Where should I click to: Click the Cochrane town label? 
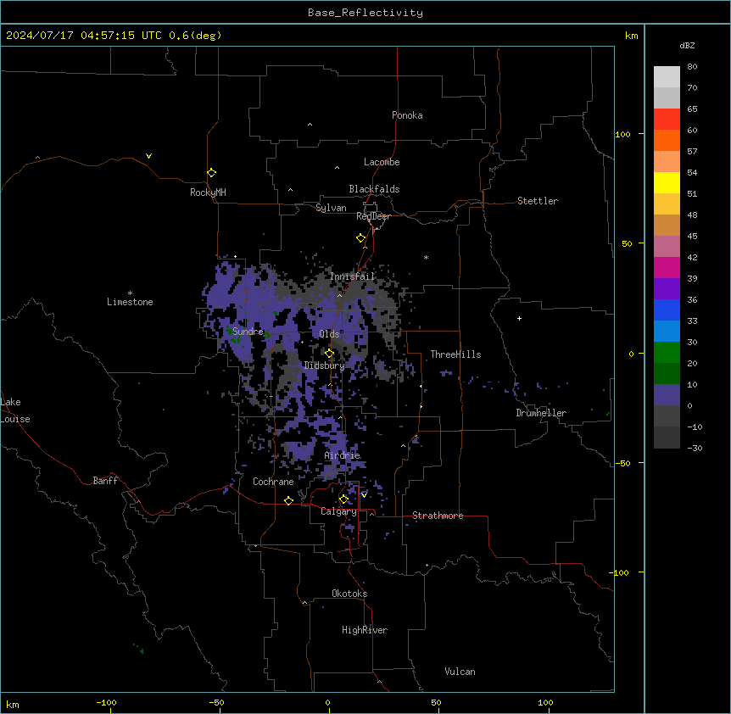coord(273,482)
